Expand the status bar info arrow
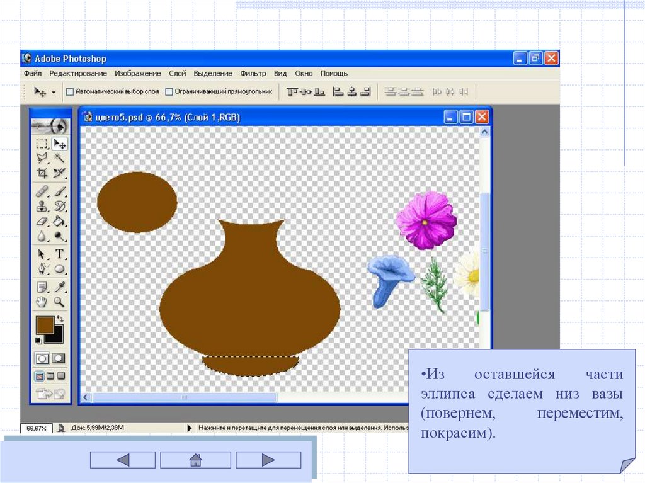The height and width of the screenshot is (483, 645). pos(190,428)
